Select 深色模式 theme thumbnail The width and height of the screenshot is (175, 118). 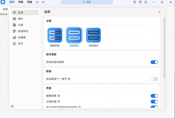[x=93, y=35]
